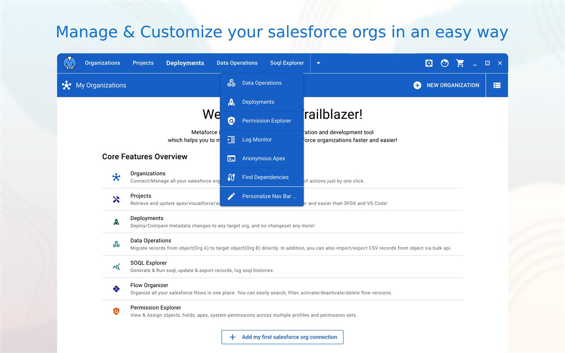Switch to the Projects tab
Image resolution: width=565 pixels, height=353 pixels.
(x=143, y=63)
